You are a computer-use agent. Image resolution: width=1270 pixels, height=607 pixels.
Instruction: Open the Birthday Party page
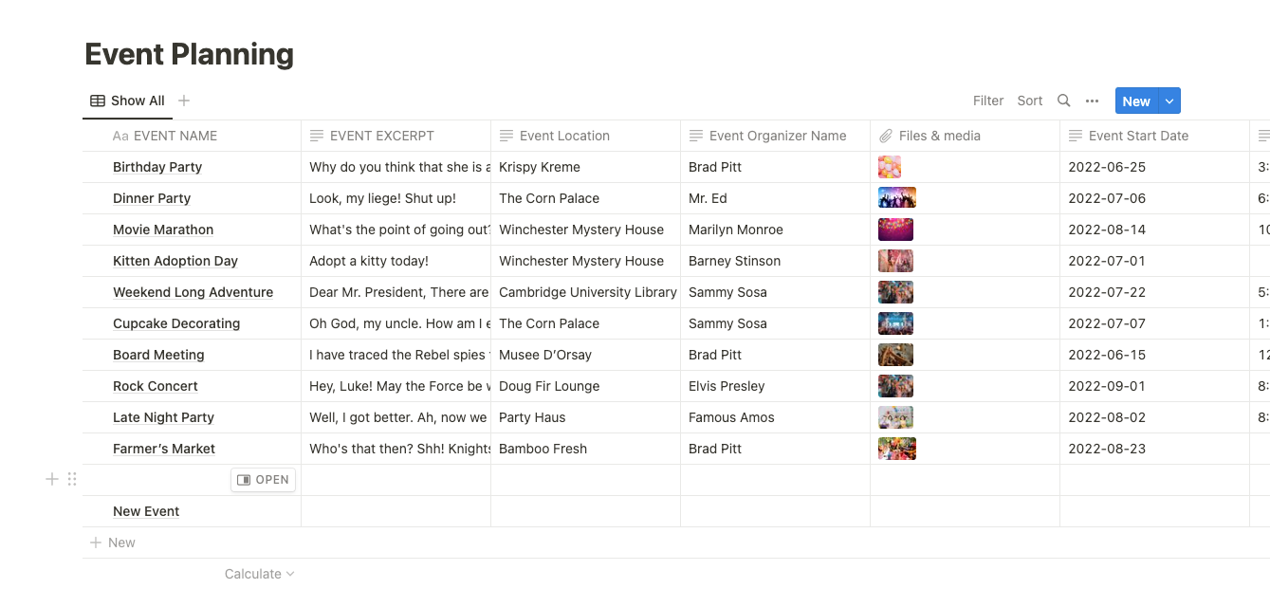[x=157, y=167]
